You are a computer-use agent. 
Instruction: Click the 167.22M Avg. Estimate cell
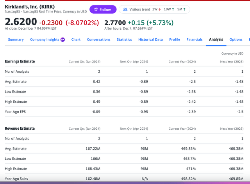[93, 148]
